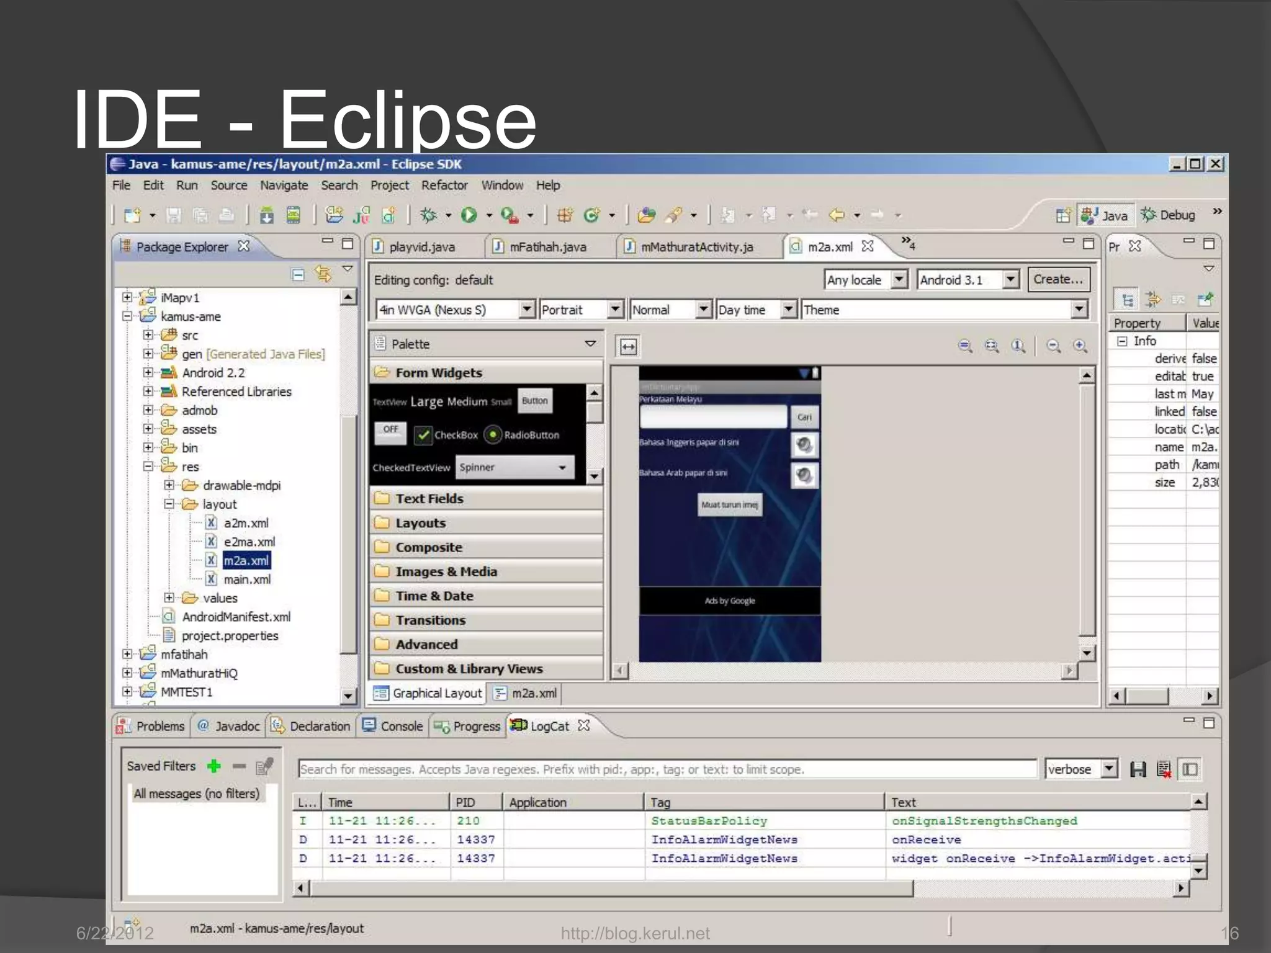Click the green Run toolbar icon
Image resolution: width=1271 pixels, height=953 pixels.
pyautogui.click(x=469, y=215)
